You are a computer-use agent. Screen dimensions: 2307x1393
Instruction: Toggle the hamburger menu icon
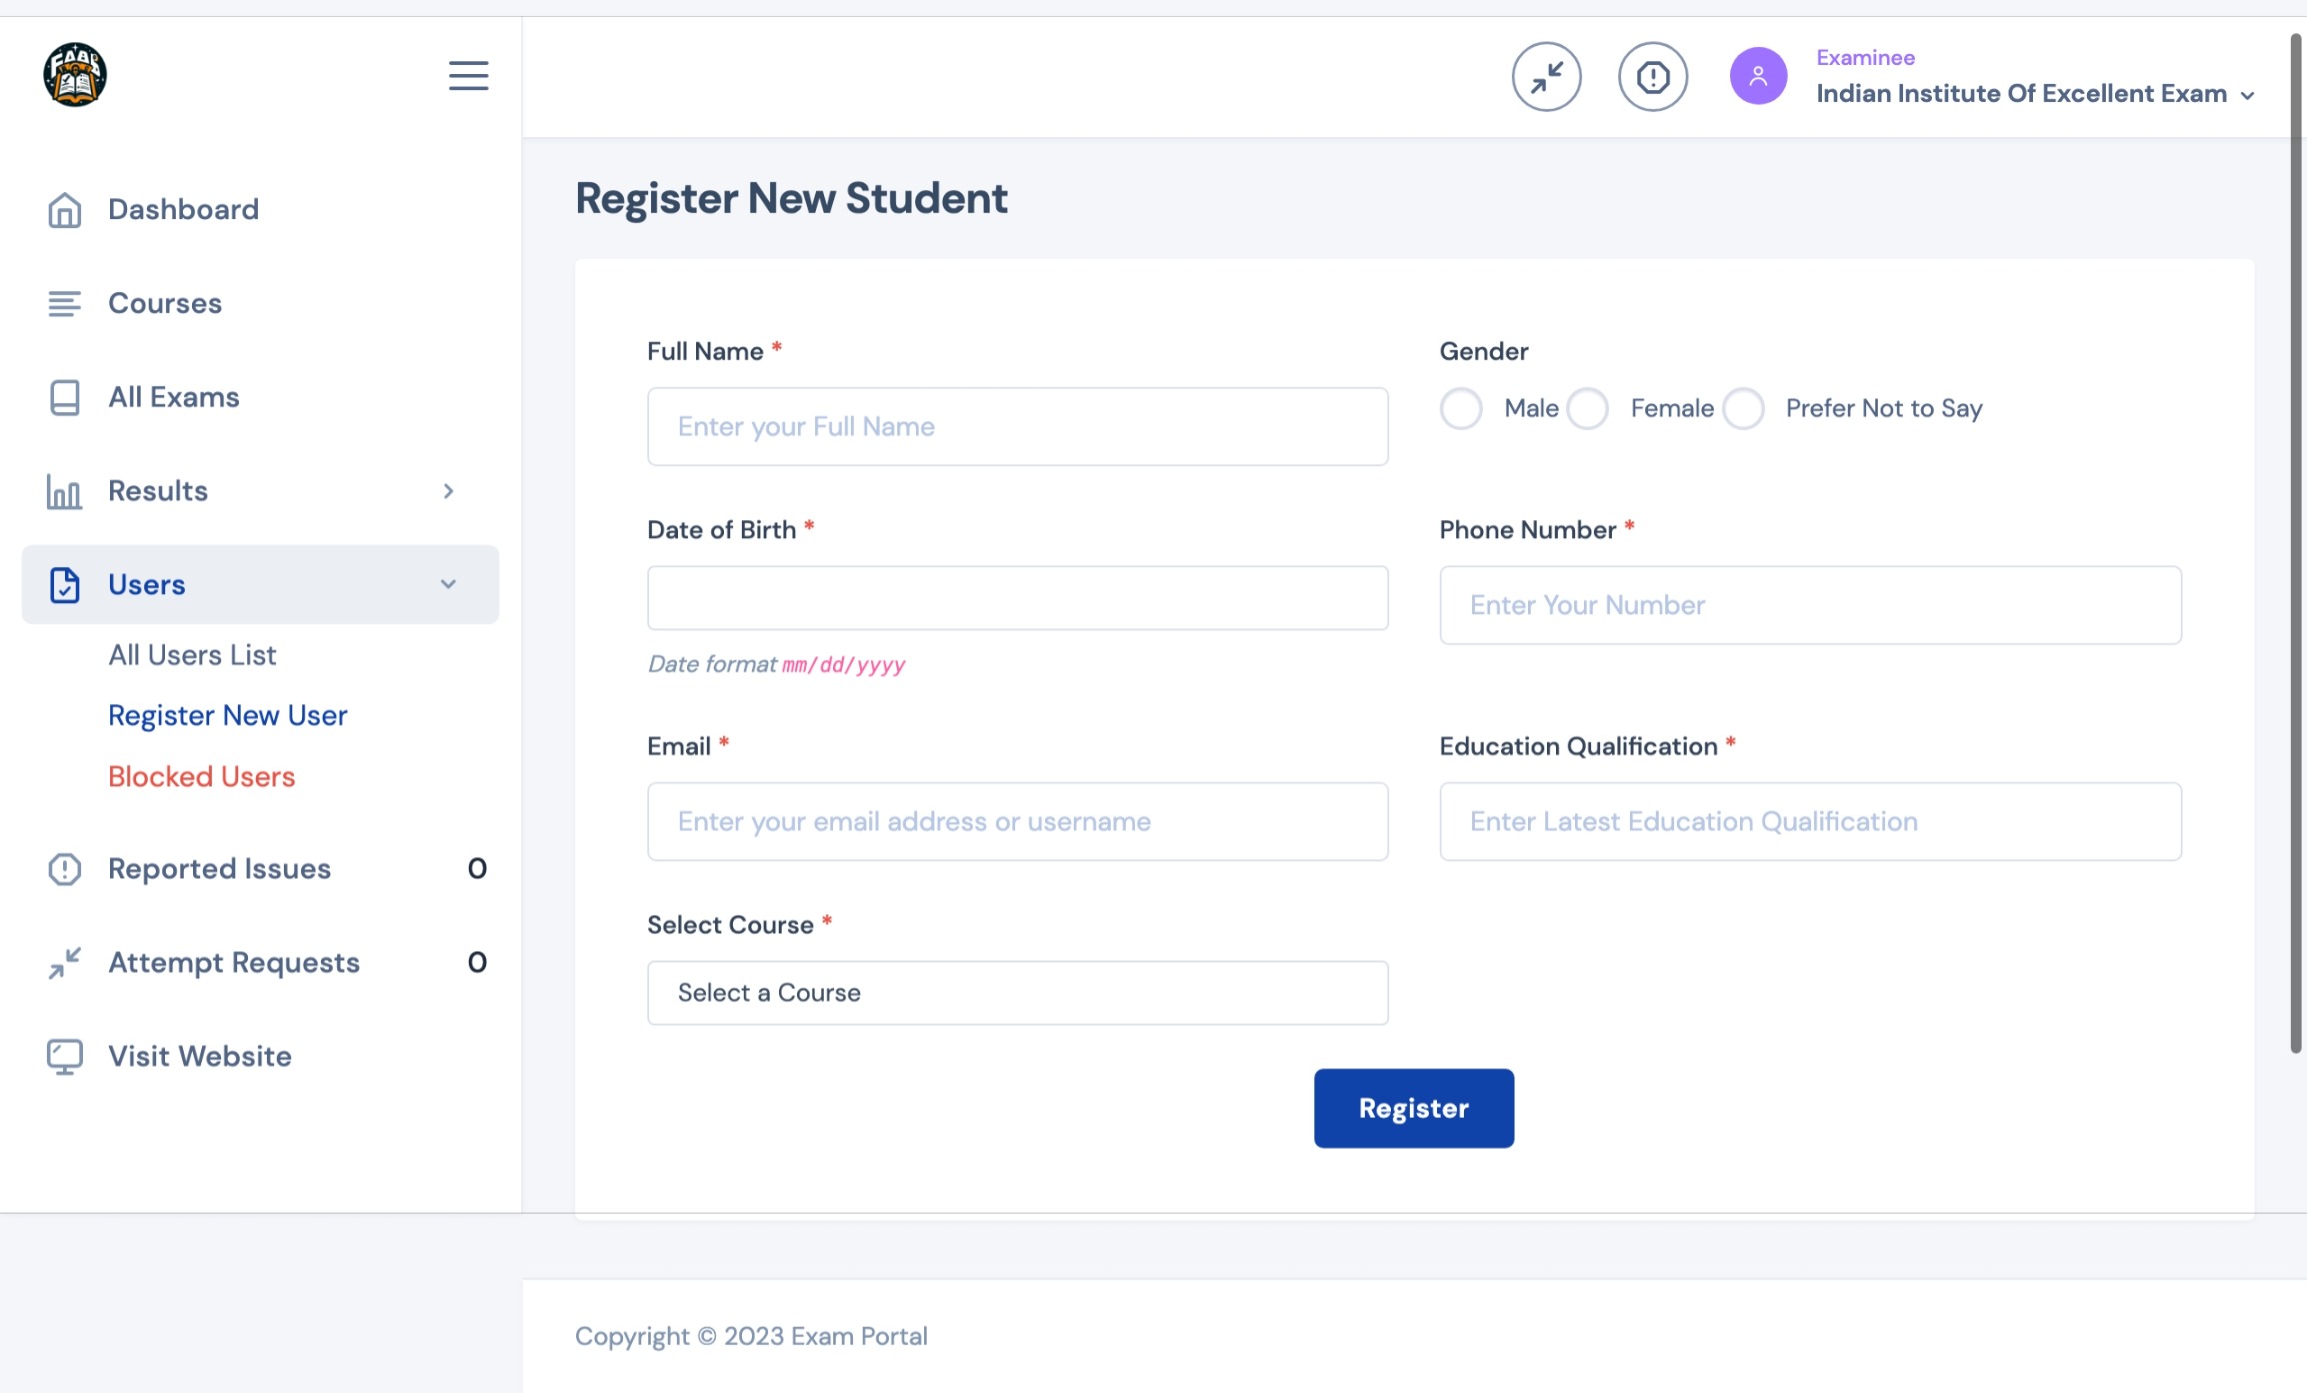pos(468,76)
